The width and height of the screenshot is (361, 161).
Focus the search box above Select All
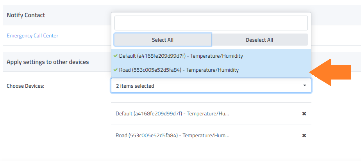click(x=211, y=23)
